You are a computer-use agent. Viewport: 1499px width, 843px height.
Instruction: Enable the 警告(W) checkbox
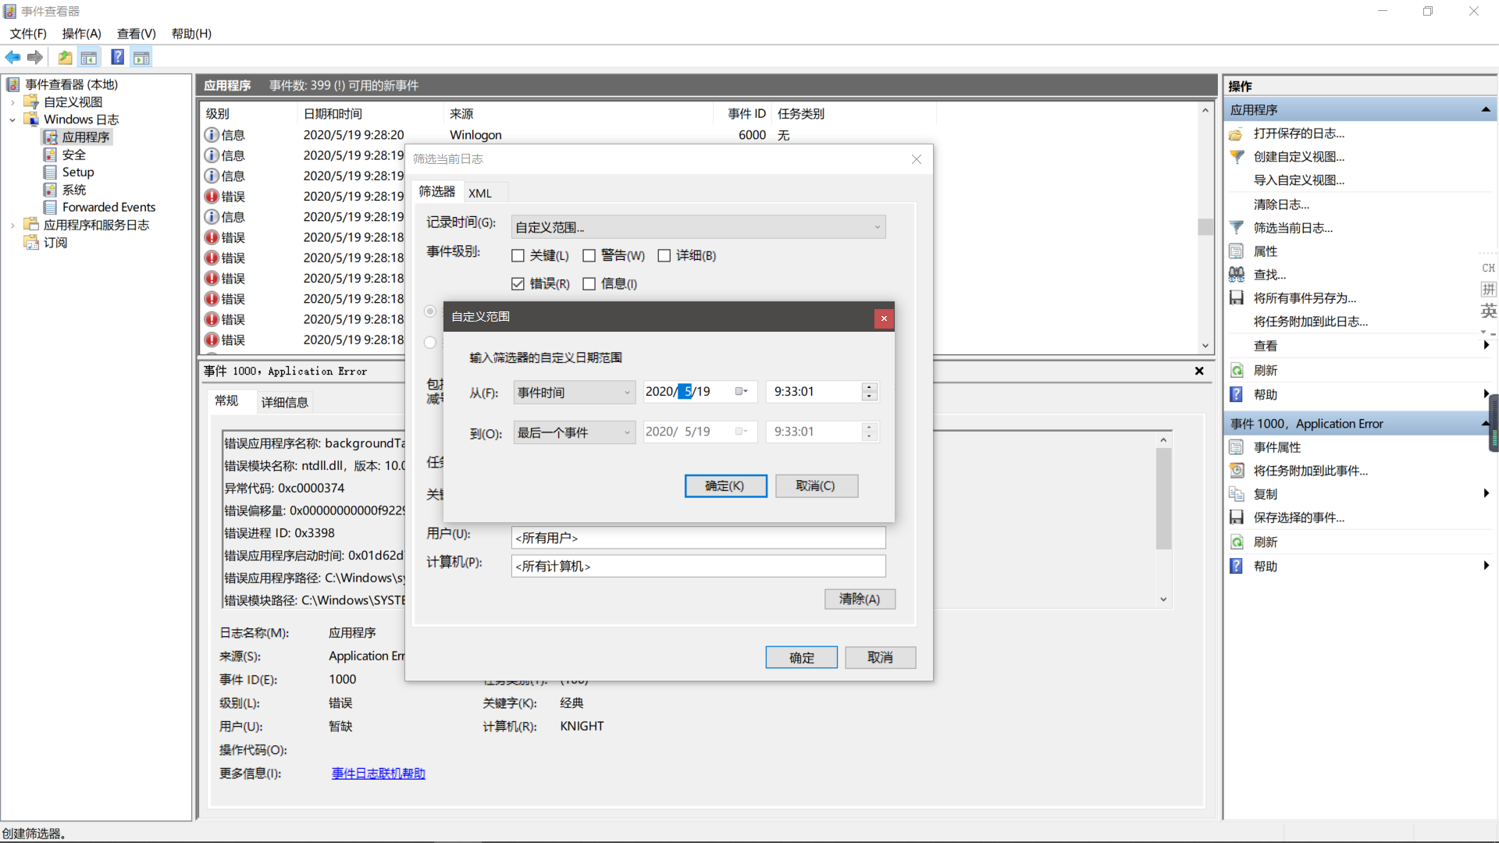coord(589,255)
